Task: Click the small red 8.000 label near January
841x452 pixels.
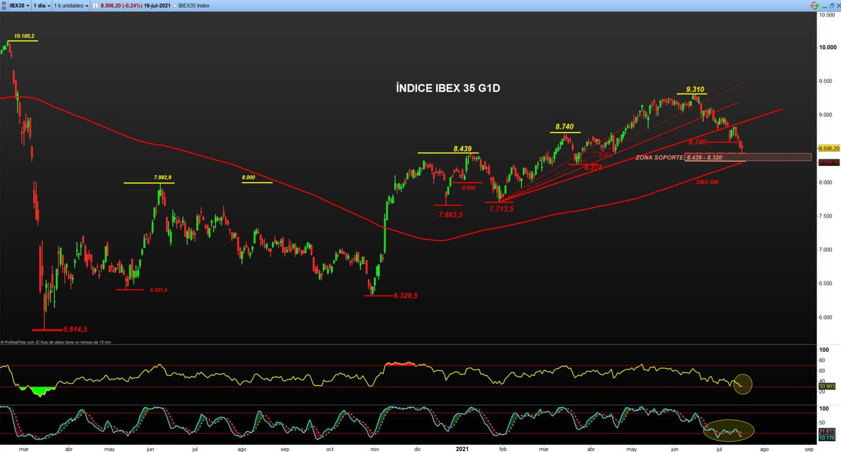Action: pyautogui.click(x=469, y=188)
